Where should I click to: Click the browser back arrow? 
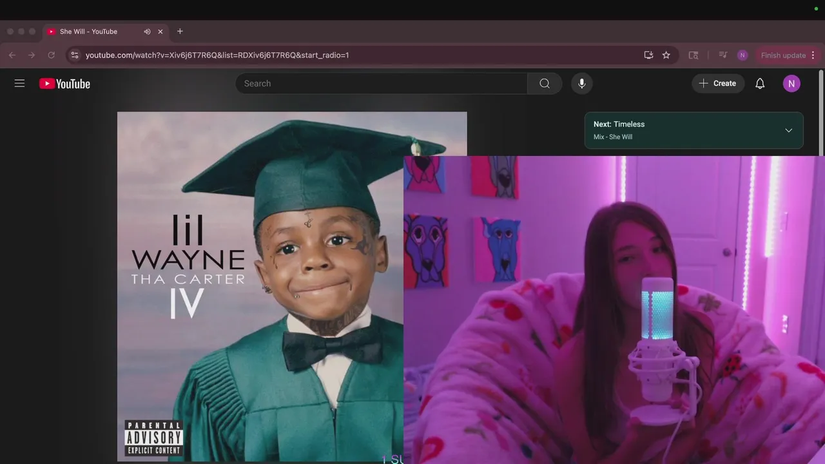[x=12, y=55]
